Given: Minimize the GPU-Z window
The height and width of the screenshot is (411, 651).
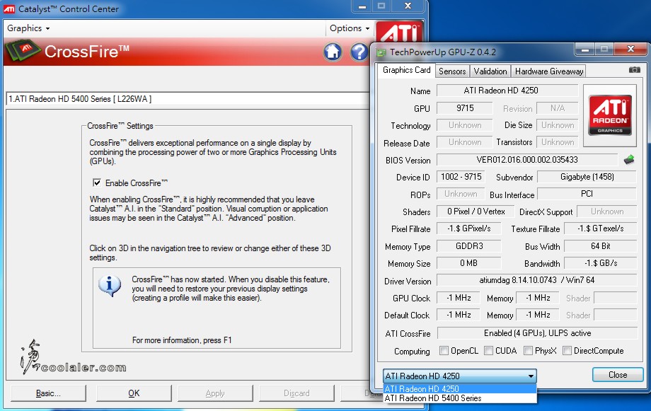Looking at the screenshot, I should coord(585,50).
